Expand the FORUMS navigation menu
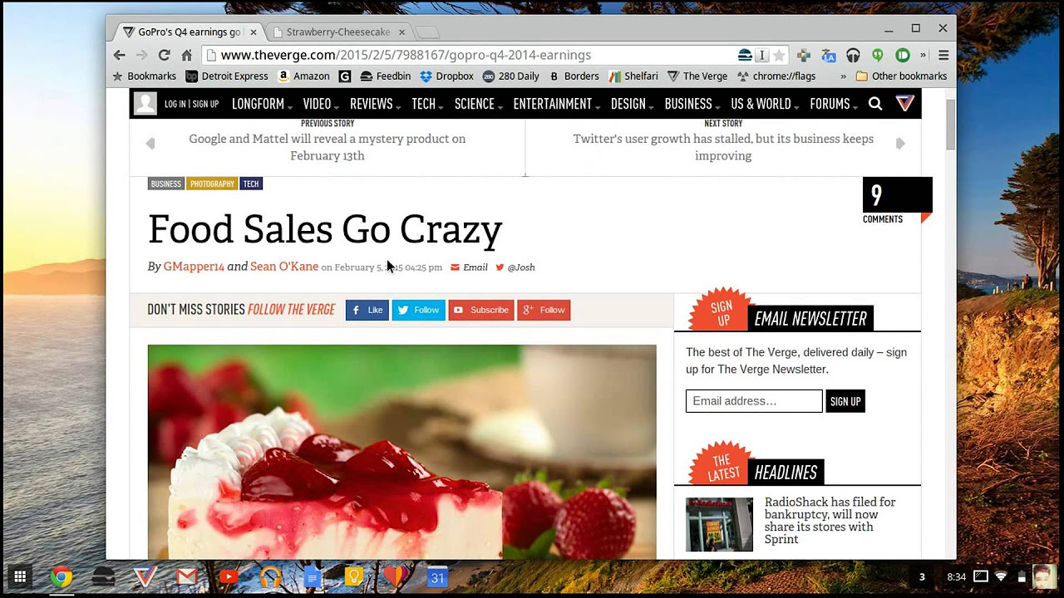This screenshot has height=598, width=1064. pyautogui.click(x=834, y=104)
